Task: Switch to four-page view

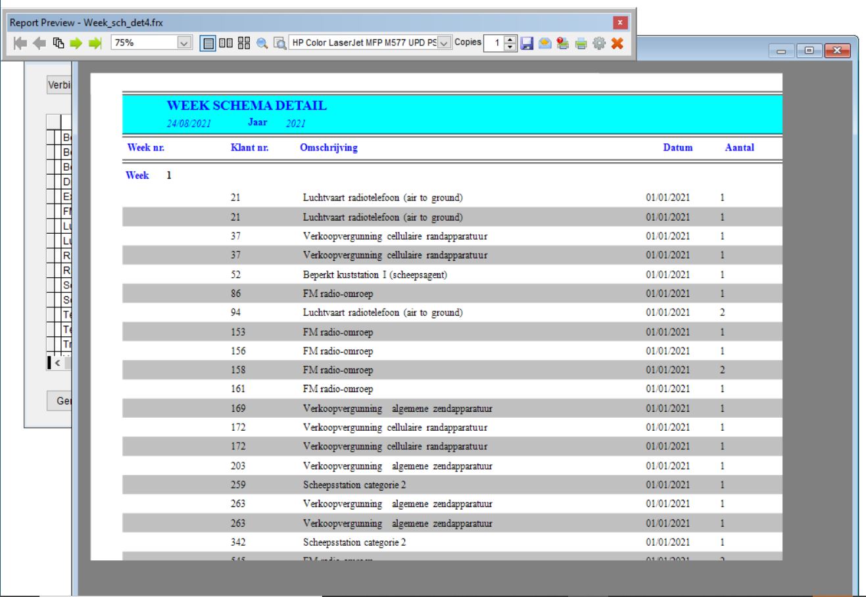Action: click(244, 43)
